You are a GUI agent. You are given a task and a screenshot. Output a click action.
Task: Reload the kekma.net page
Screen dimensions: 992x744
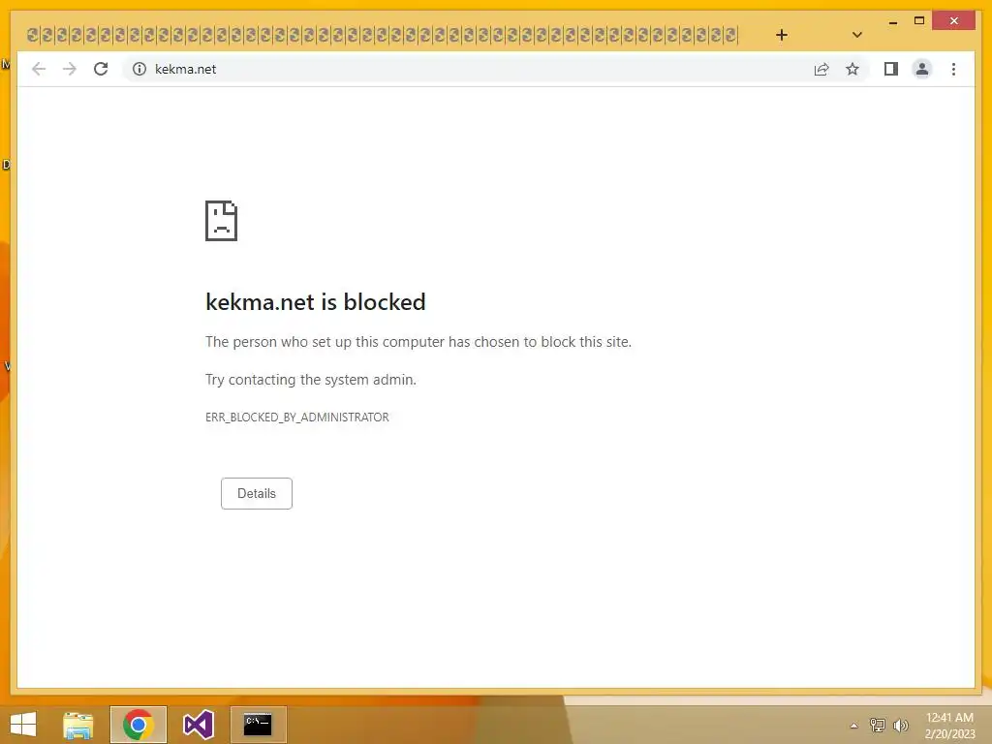(x=101, y=69)
